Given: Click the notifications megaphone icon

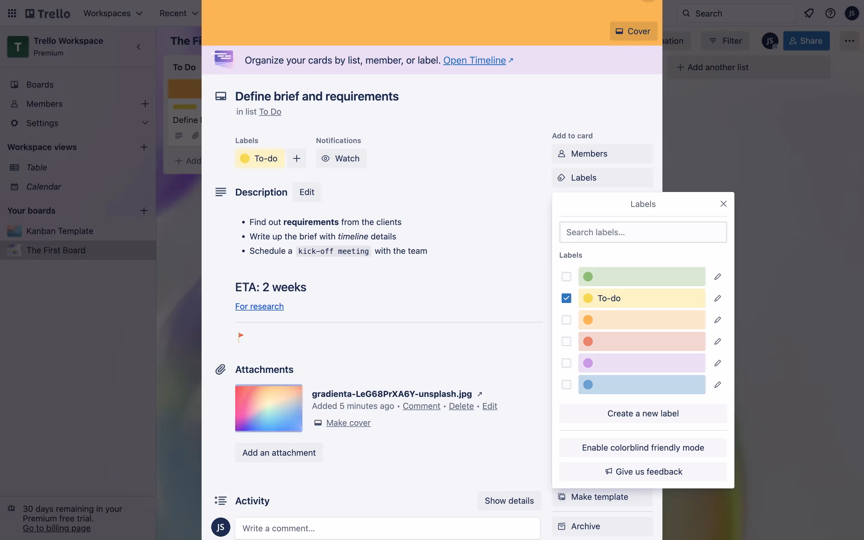Looking at the screenshot, I should (x=809, y=13).
